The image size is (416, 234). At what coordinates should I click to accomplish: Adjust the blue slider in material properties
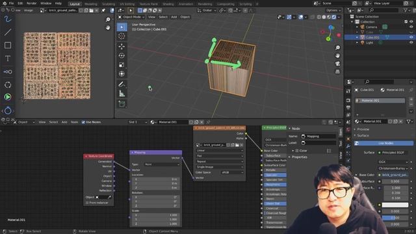pos(395,218)
